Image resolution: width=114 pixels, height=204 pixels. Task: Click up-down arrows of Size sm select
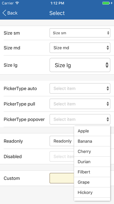pyautogui.click(x=108, y=33)
